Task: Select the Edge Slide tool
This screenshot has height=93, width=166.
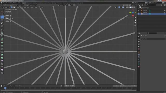Action: [2, 64]
